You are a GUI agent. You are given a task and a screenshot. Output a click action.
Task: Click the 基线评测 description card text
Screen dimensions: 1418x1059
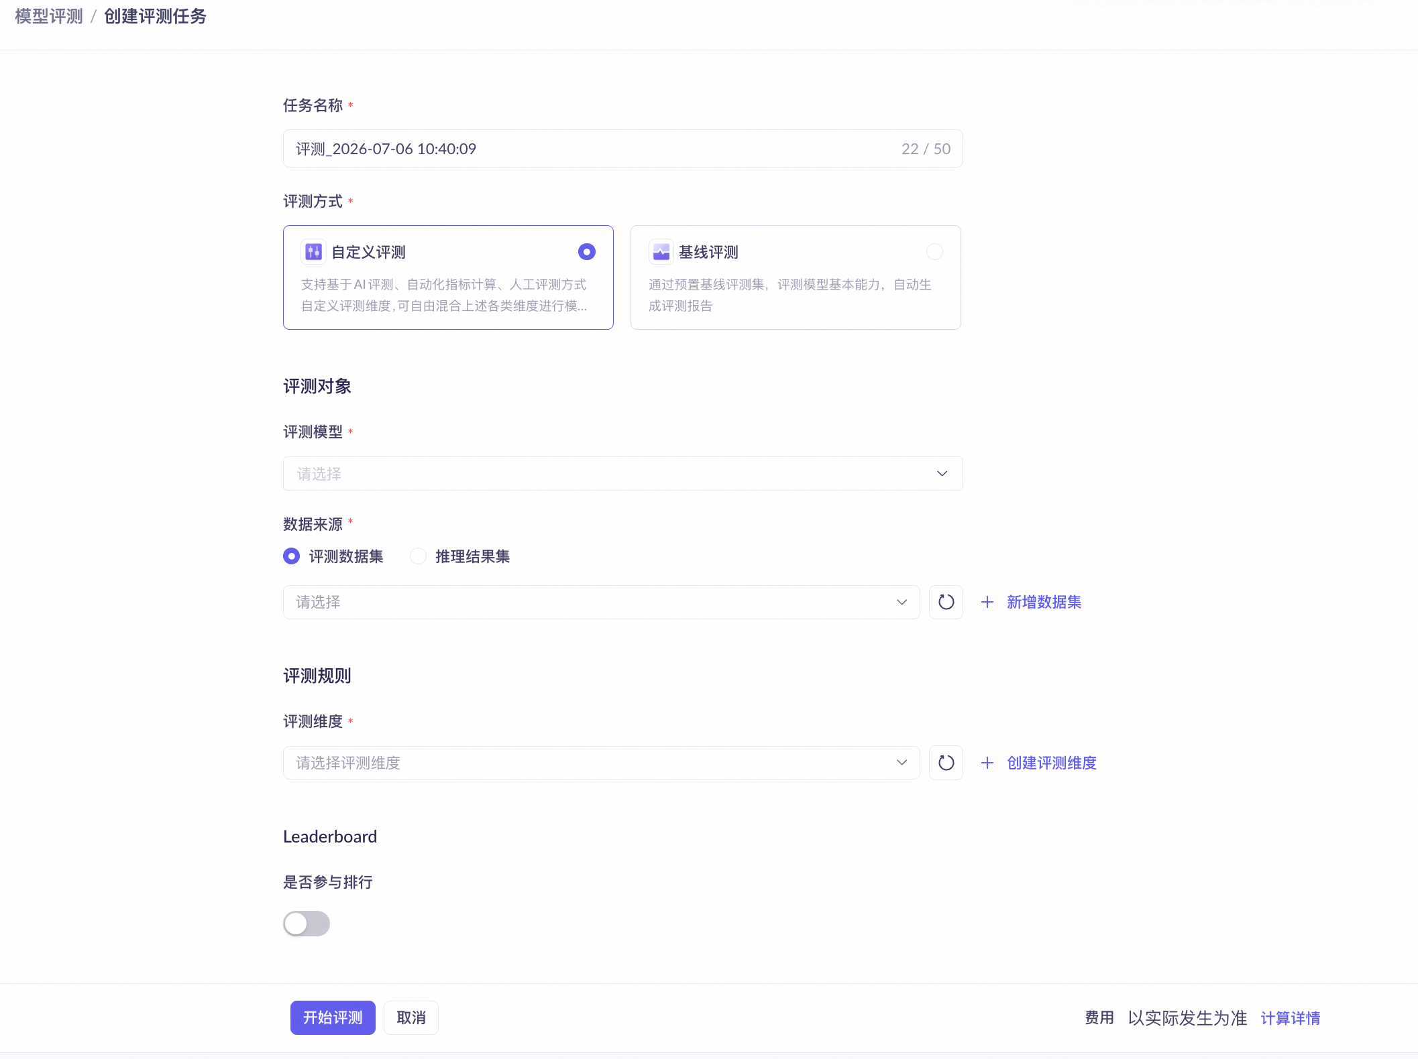[x=790, y=295]
